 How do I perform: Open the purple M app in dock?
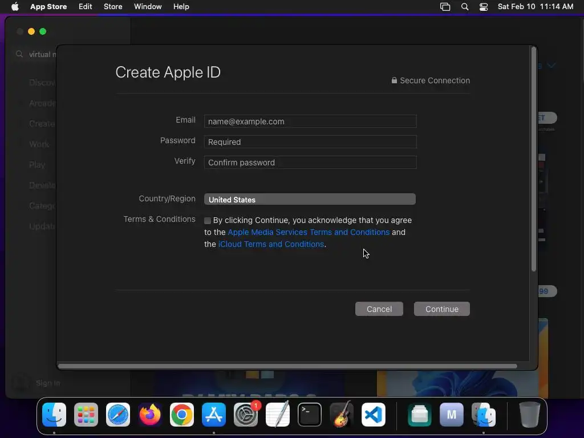452,415
